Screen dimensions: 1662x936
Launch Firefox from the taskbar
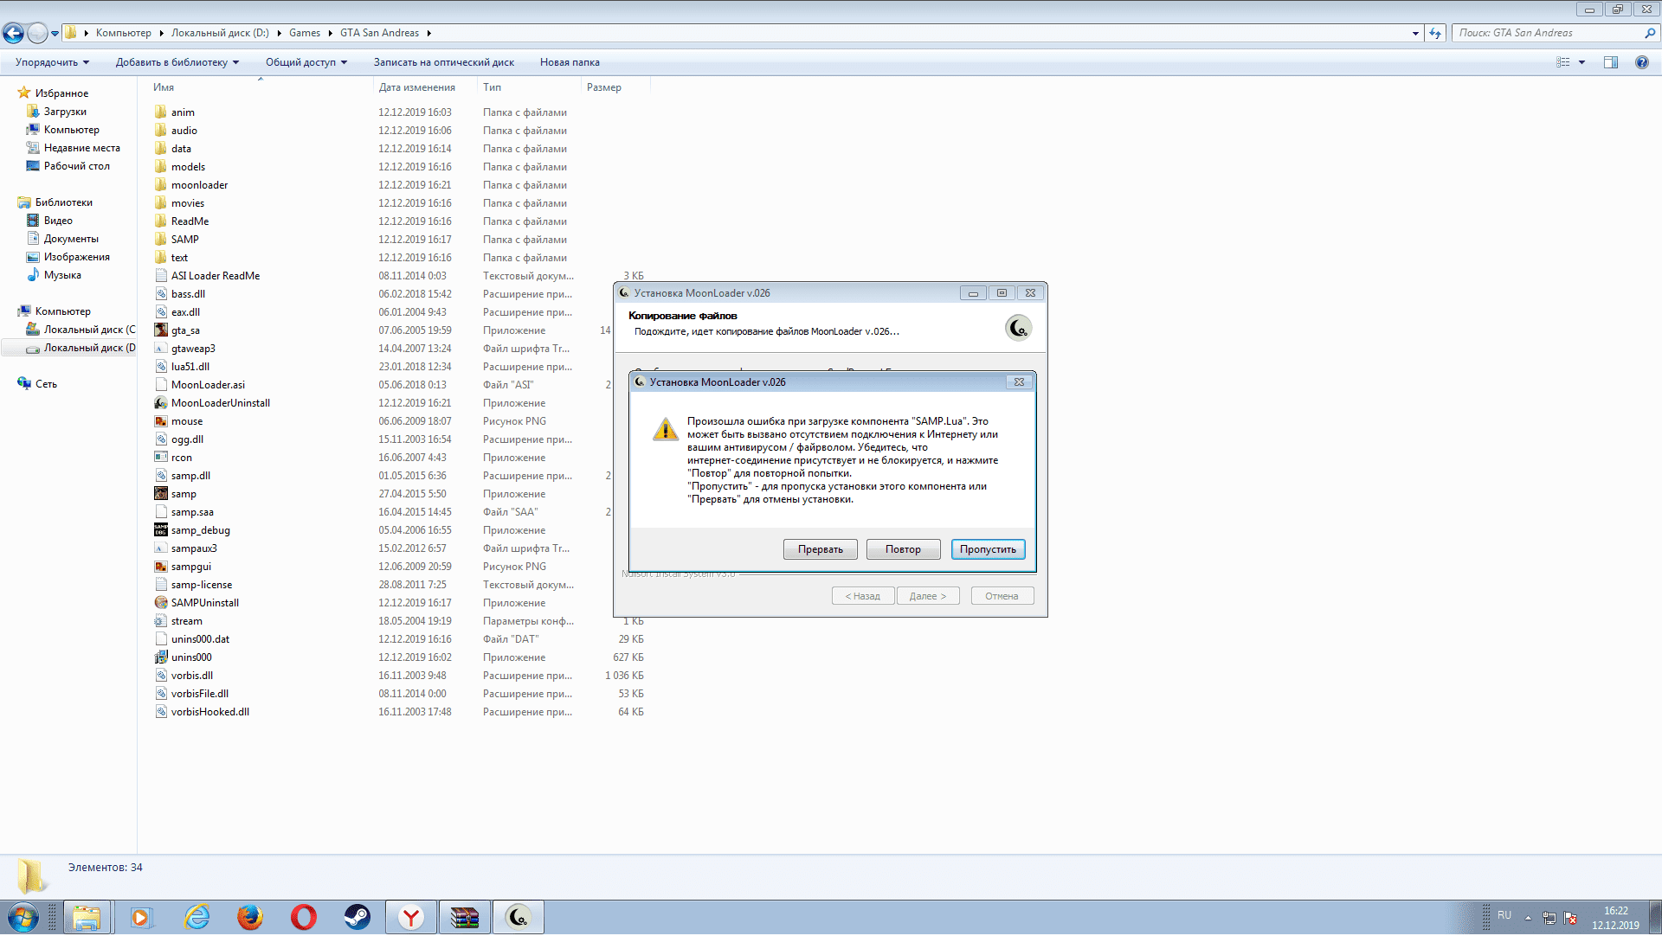tap(250, 917)
